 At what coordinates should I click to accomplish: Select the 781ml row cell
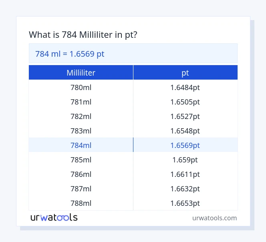(x=81, y=102)
